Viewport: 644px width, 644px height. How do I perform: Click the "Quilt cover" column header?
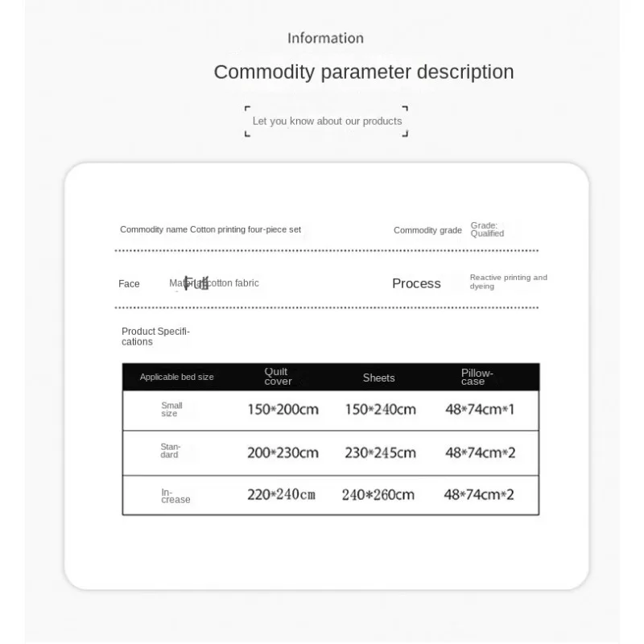278,376
